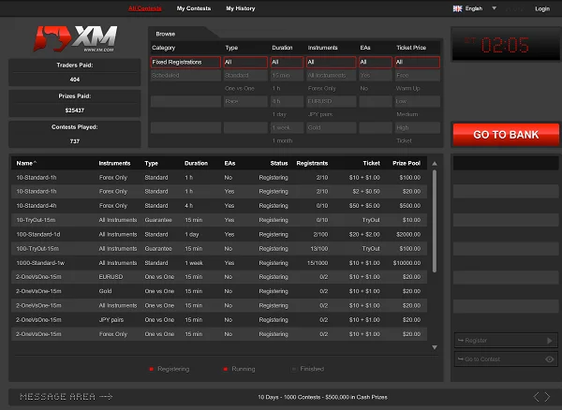Viewport: 562px width, 410px height.
Task: Sort by Duration column header
Action: point(196,163)
